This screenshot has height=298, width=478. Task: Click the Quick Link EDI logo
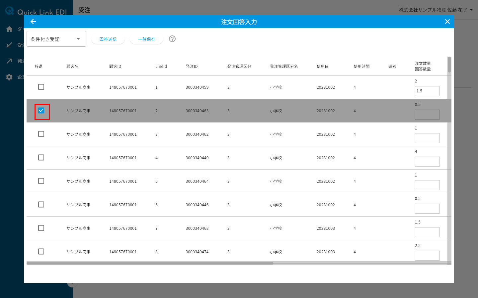pos(36,12)
